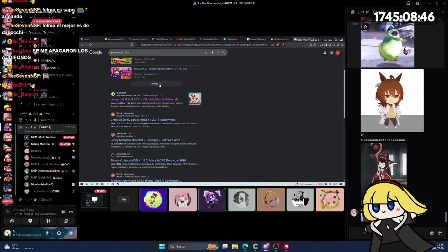Open the apps icon beside emoji button

pyautogui.click(x=440, y=233)
